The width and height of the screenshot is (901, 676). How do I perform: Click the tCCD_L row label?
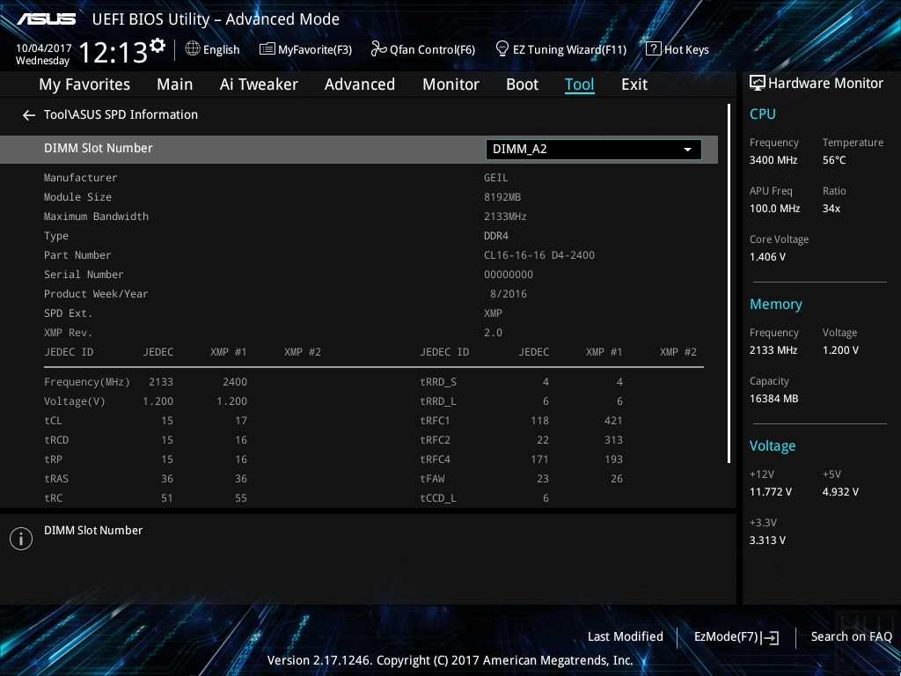click(x=438, y=498)
